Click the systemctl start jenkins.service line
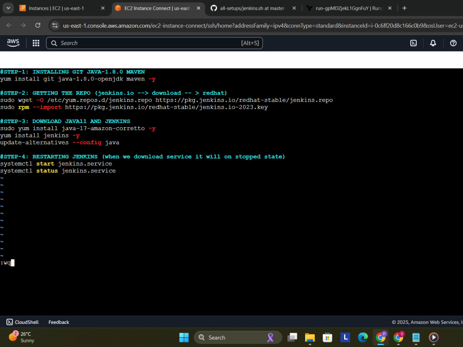The image size is (463, 347). (56, 163)
